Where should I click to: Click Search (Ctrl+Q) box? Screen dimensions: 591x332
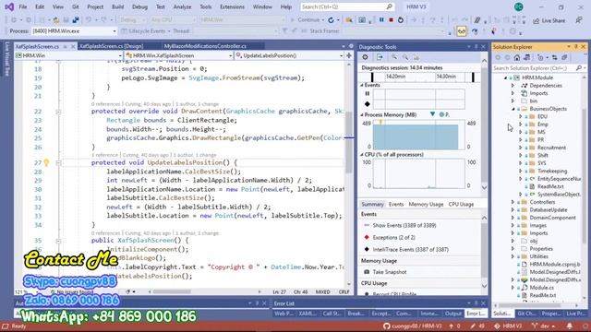point(347,6)
